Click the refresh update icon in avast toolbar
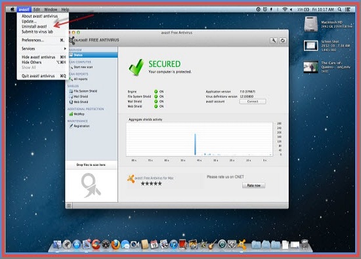Viewport: 361px width, 259px height. [283, 41]
